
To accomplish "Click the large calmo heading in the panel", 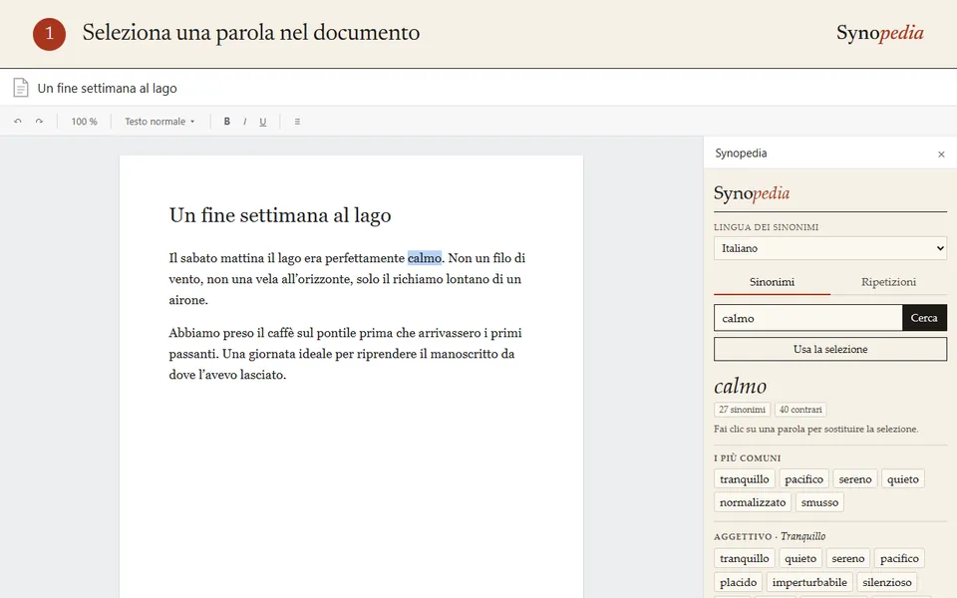I will 741,386.
